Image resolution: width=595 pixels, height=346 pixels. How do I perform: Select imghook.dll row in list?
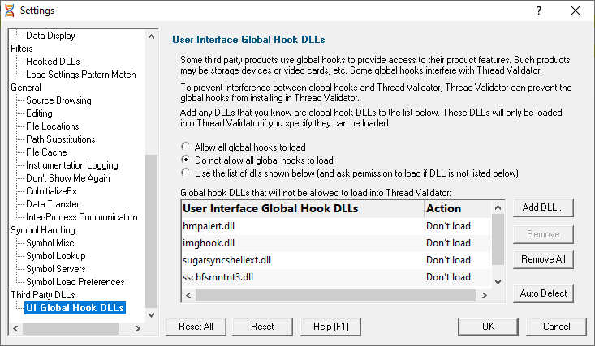[x=336, y=243]
